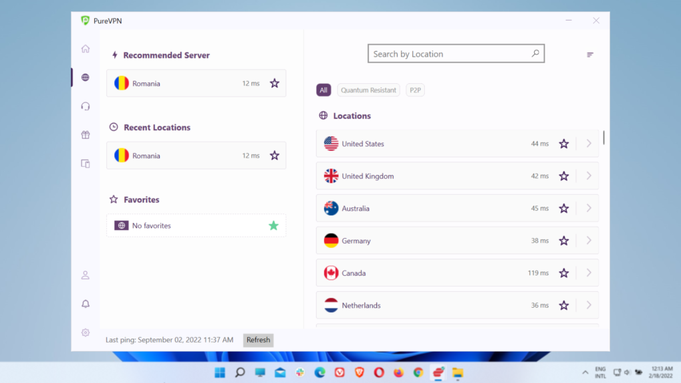This screenshot has width=681, height=383.
Task: Click the 44 ms United States ping
Action: click(540, 144)
